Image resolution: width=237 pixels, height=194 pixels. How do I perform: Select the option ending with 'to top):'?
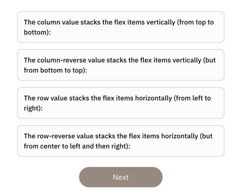[121, 65]
